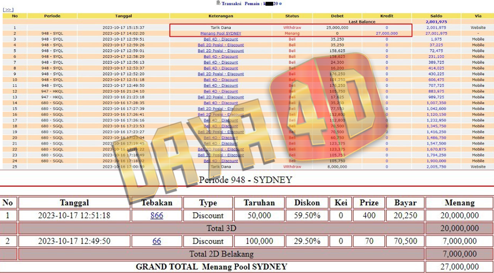
Task: Click the 866 Tebakan link
Action: coord(156,216)
